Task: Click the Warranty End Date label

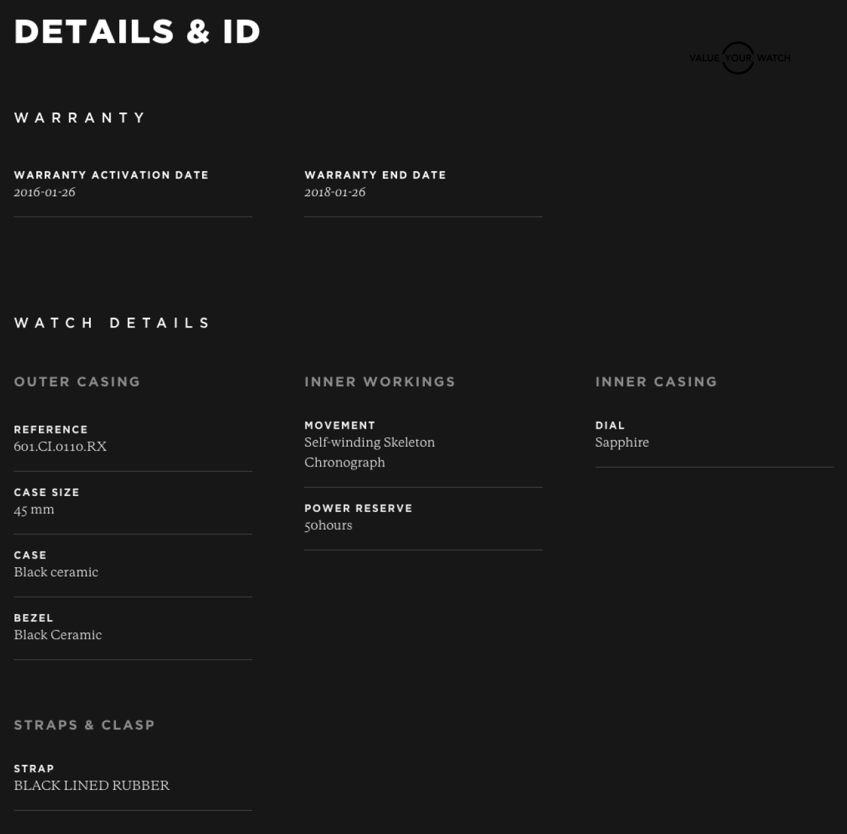Action: tap(375, 175)
